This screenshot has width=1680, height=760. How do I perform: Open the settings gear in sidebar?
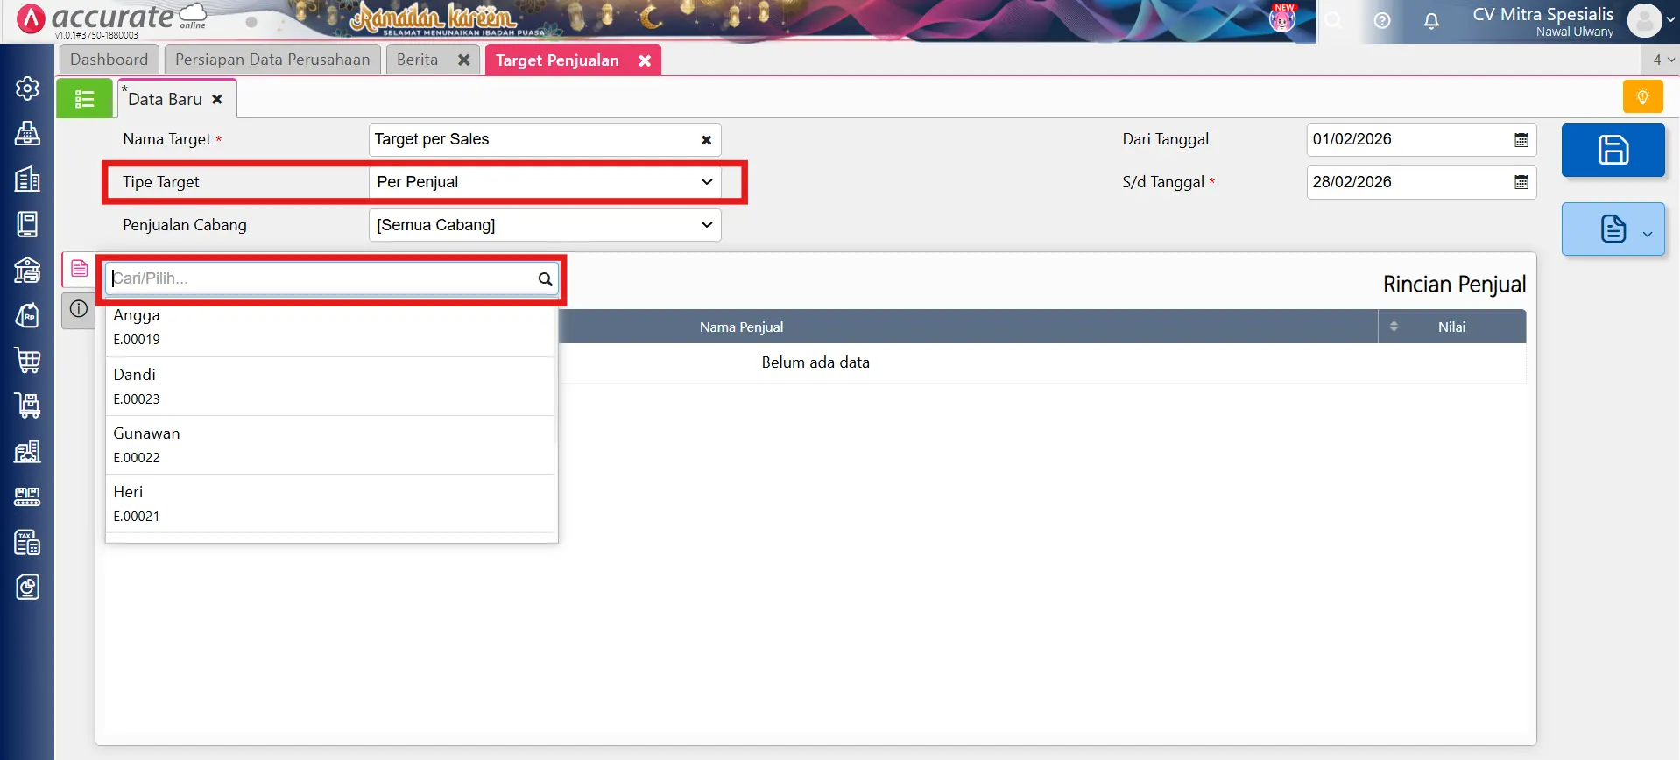[27, 88]
